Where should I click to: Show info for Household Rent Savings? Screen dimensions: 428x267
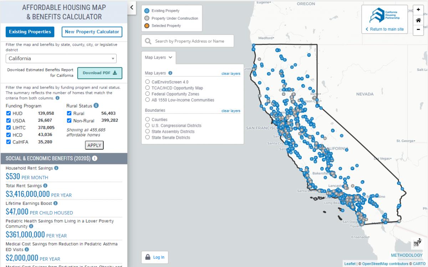pos(56,168)
